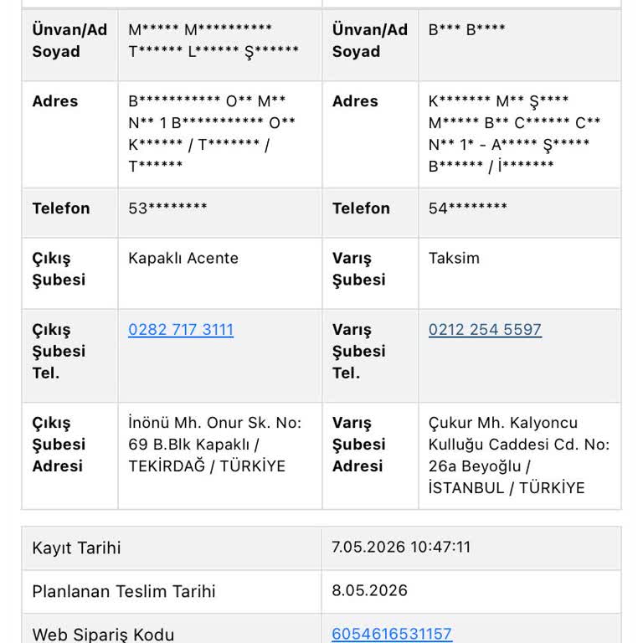
Task: Click the receiver masked address starting K*******
Action: click(514, 133)
